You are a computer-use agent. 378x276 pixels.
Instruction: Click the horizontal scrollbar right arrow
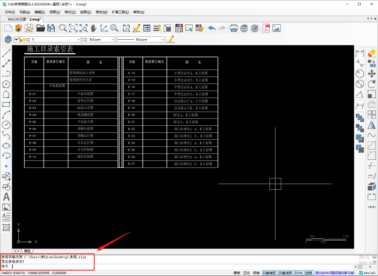370,267
